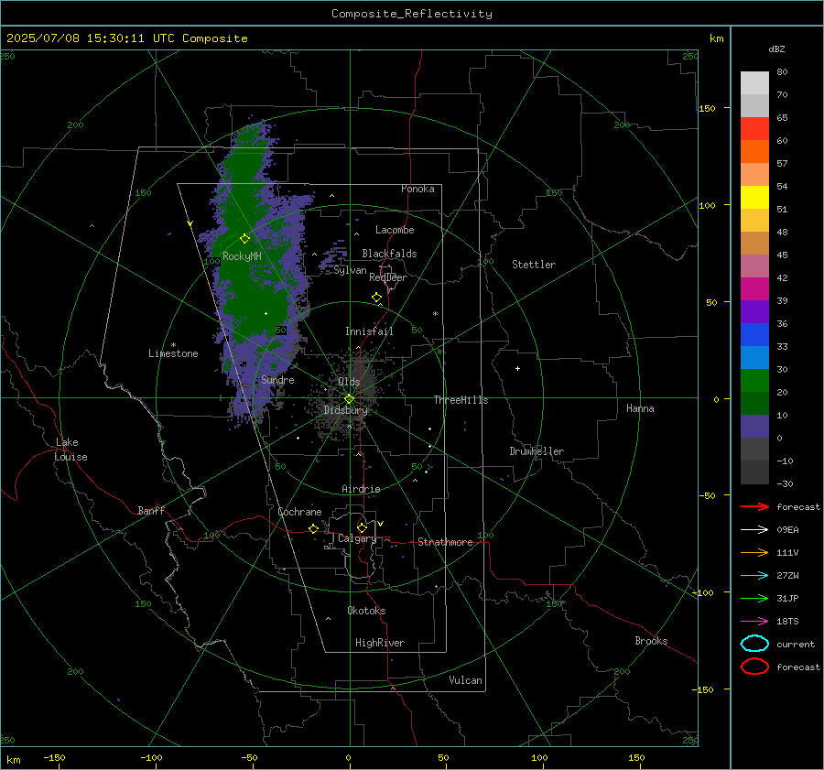Click the Innisfail city label
Image resolution: width=824 pixels, height=770 pixels.
coord(369,331)
